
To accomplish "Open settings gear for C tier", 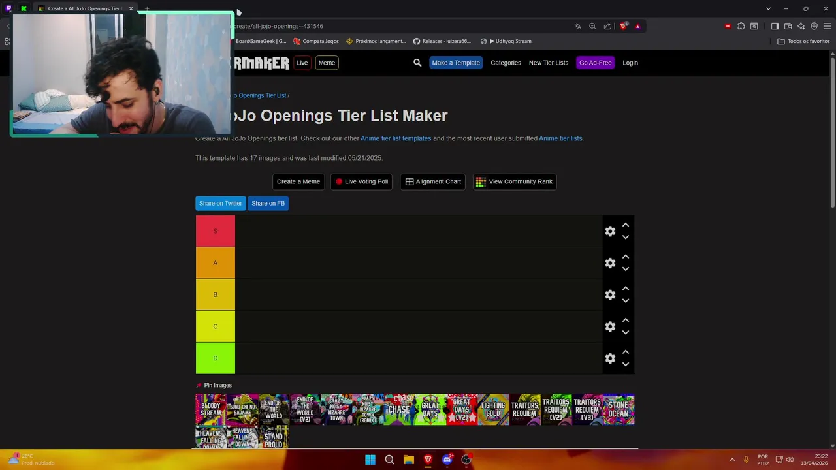I will click(610, 326).
